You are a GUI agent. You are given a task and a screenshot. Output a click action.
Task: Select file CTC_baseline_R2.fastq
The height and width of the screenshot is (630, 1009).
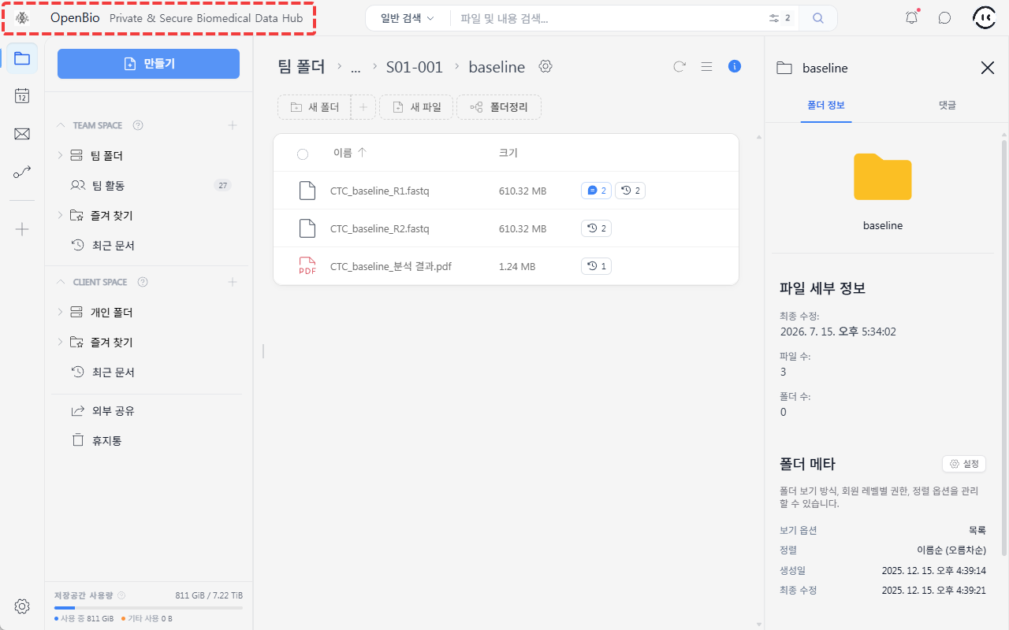tap(379, 228)
